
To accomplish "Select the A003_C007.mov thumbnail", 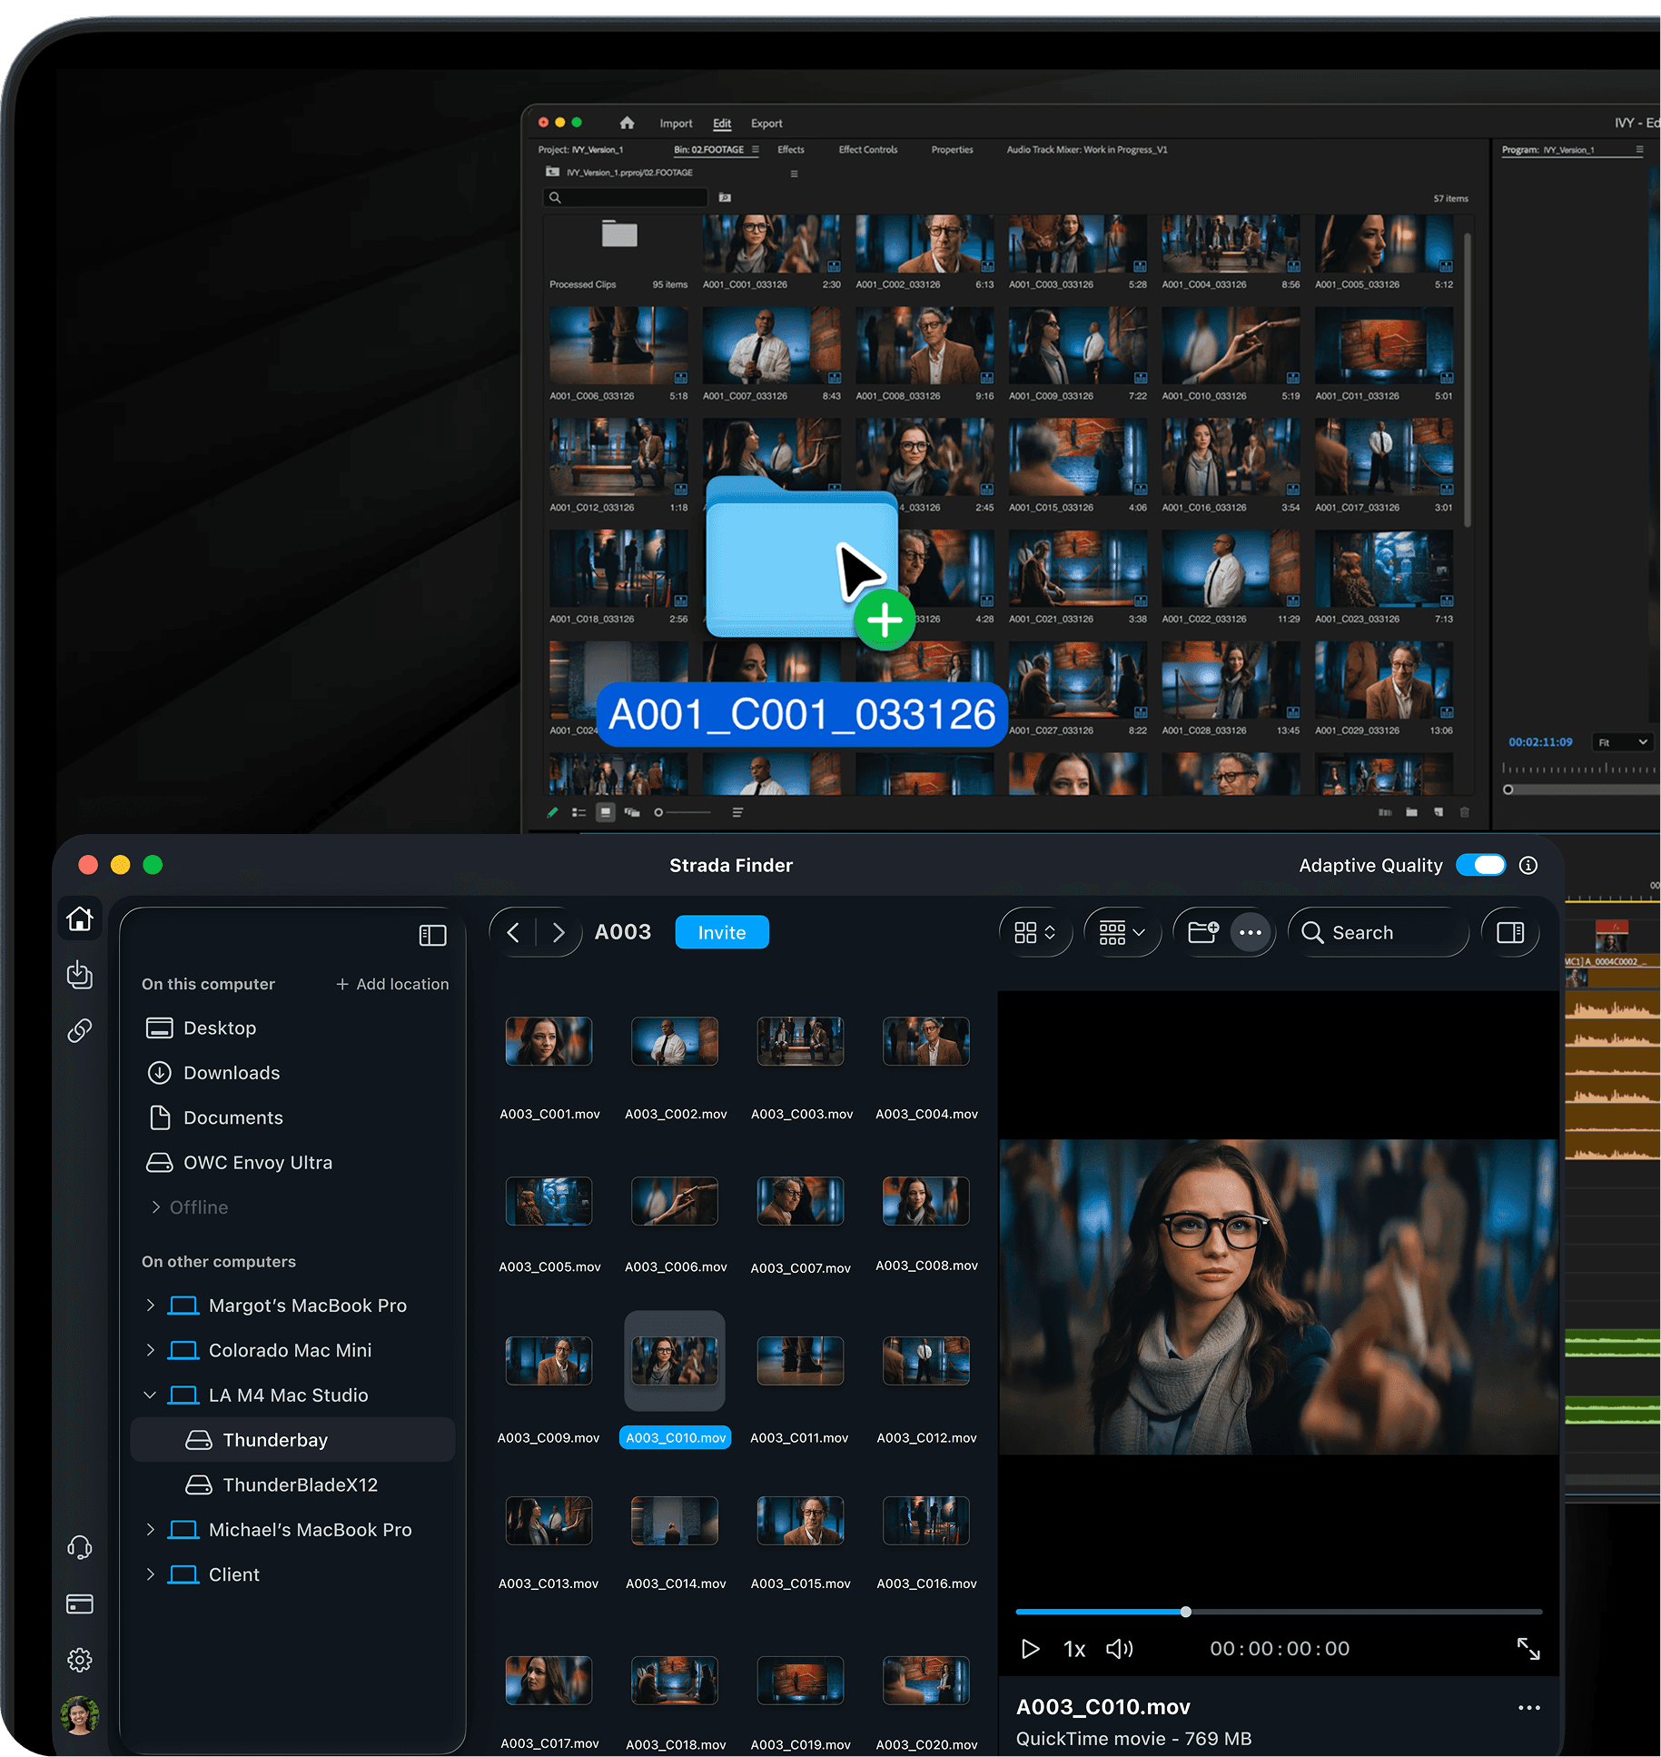I will click(800, 1201).
